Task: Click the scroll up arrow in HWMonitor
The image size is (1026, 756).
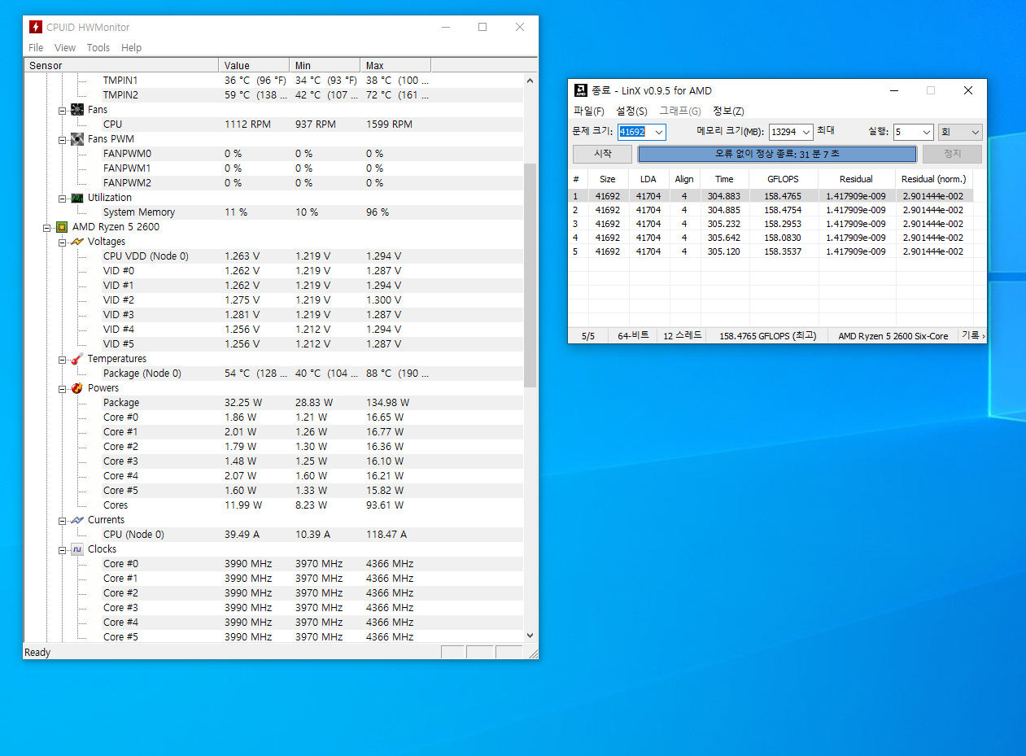Action: pyautogui.click(x=530, y=81)
